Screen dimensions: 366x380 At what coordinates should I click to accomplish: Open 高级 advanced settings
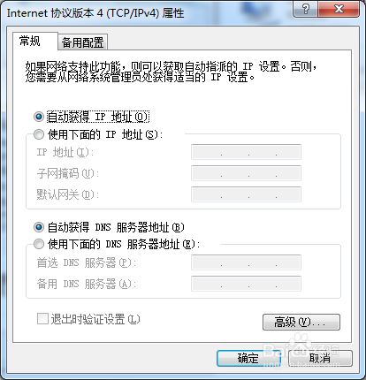coord(301,322)
